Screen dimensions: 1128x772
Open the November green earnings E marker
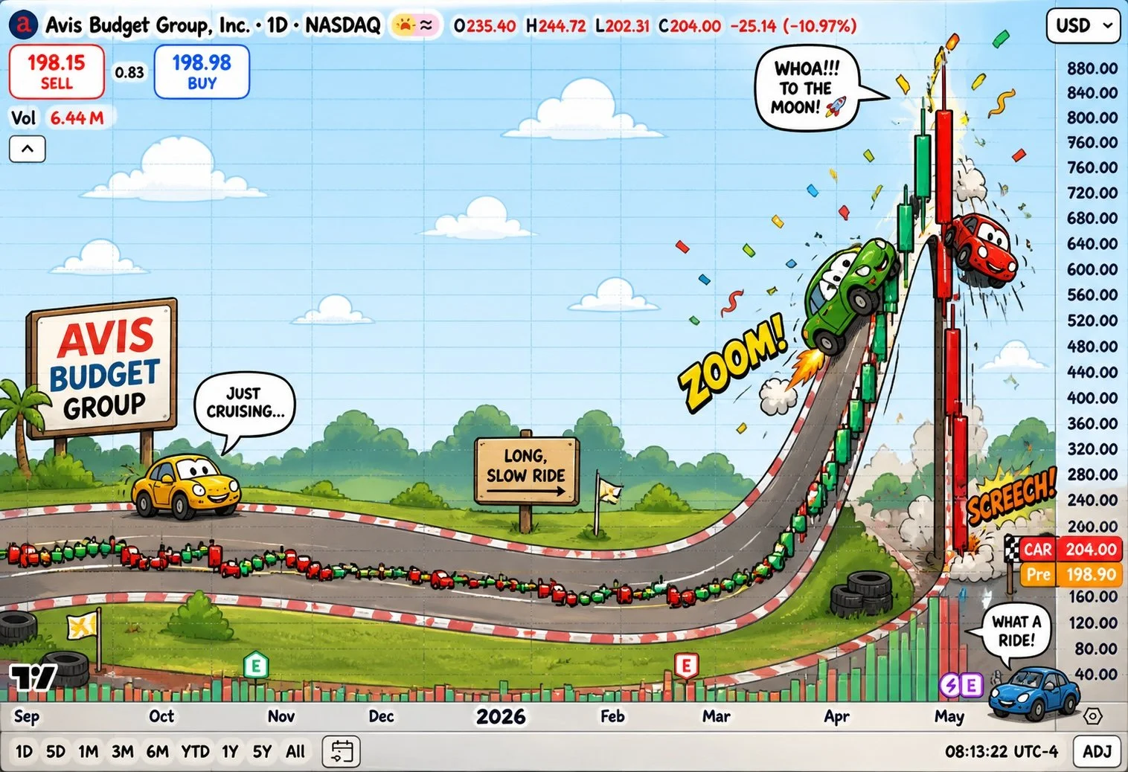pos(255,665)
